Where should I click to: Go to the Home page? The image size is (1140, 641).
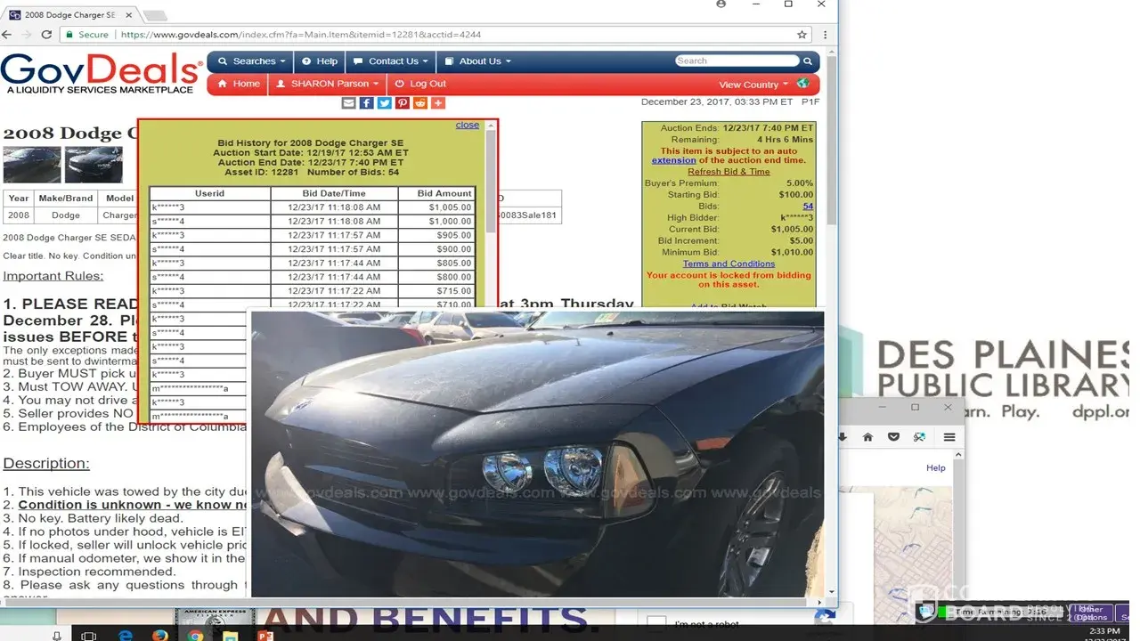click(x=239, y=84)
